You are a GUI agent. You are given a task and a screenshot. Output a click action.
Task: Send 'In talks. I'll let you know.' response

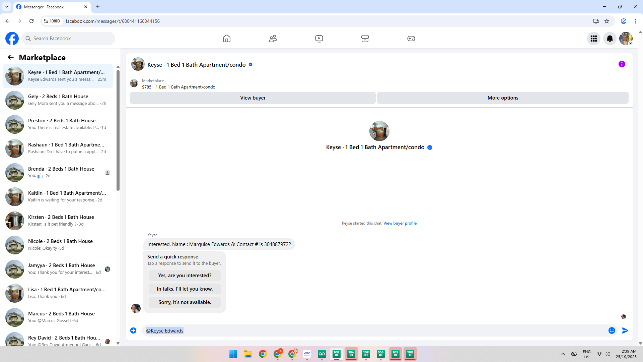185,289
